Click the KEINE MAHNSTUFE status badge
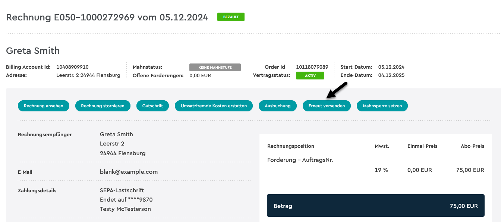 (x=215, y=67)
